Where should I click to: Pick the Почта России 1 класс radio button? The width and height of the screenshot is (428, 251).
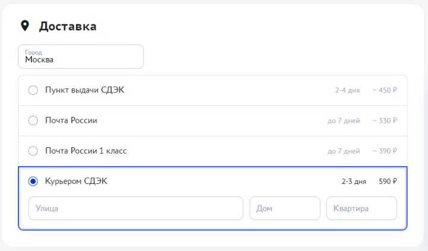click(33, 151)
